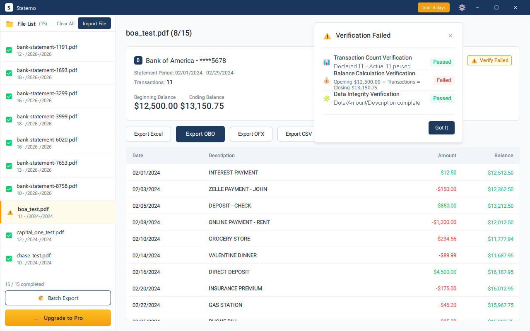Click the DEPOSIT - CHECK description

pos(230,206)
